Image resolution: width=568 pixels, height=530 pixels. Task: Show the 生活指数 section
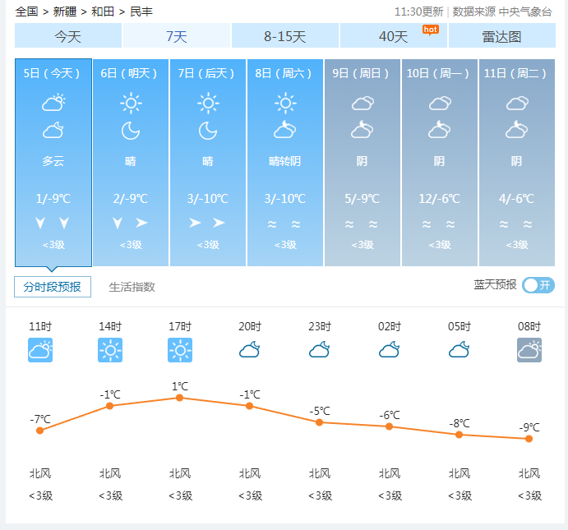click(132, 287)
